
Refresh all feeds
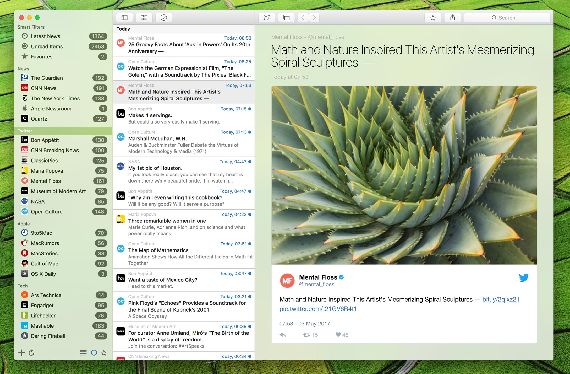[31, 353]
